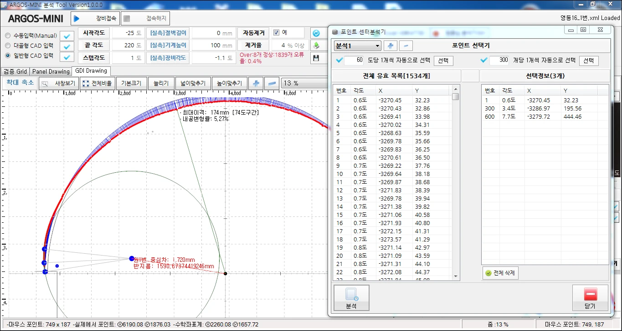Click 번호 column header in 전체 유효 목록
This screenshot has width=622, height=331.
(x=342, y=90)
